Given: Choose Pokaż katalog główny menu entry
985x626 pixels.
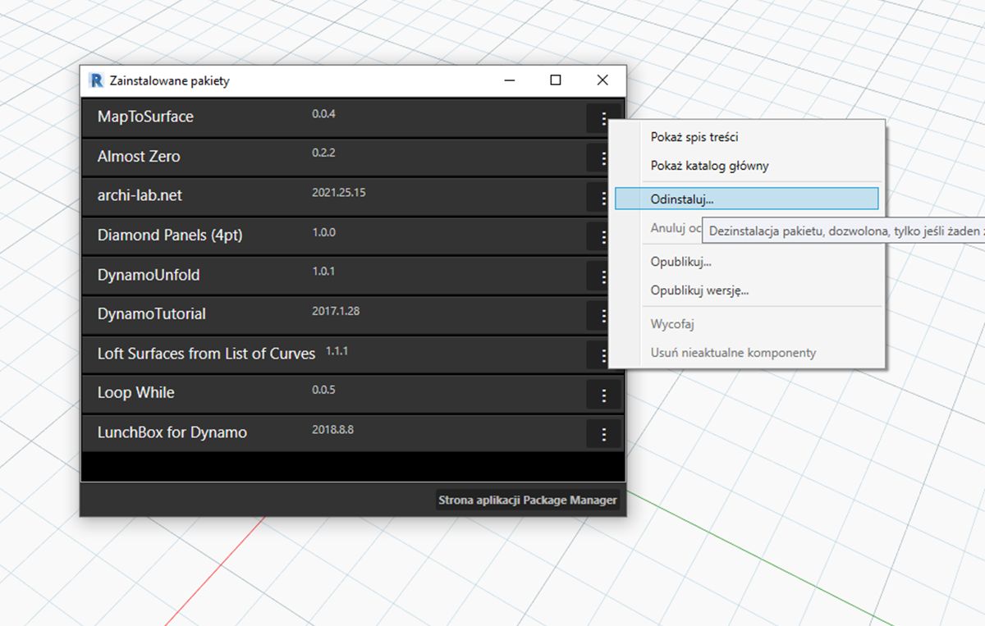Looking at the screenshot, I should pyautogui.click(x=709, y=166).
